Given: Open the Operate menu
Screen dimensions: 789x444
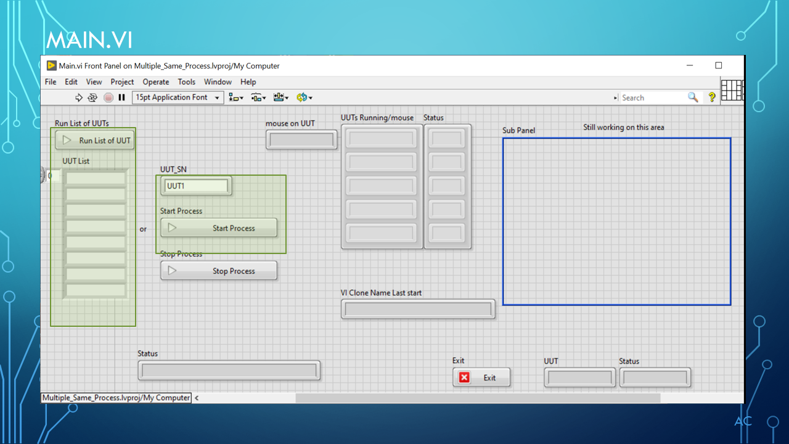Looking at the screenshot, I should (155, 81).
